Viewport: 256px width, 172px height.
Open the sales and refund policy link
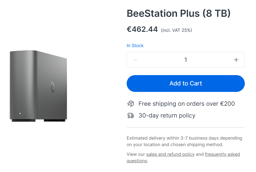(170, 154)
